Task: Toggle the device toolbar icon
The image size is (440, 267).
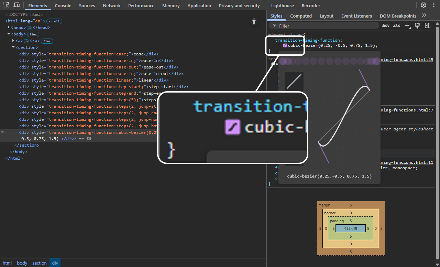Action: (x=16, y=5)
